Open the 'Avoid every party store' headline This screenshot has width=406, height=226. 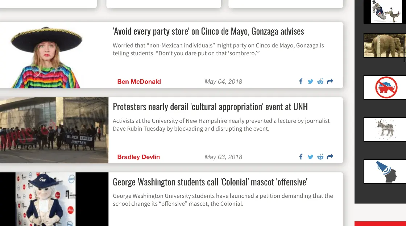pos(208,32)
